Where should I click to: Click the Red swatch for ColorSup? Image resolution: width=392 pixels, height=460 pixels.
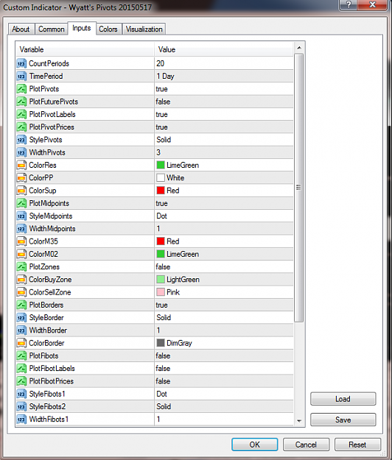[161, 191]
